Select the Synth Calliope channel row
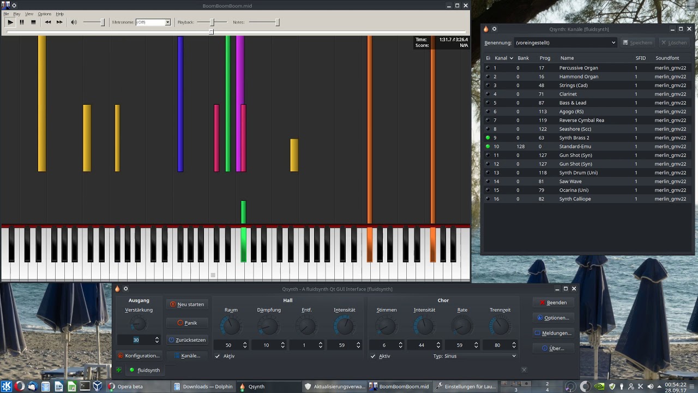Viewport: 698px width, 393px height. click(x=588, y=199)
